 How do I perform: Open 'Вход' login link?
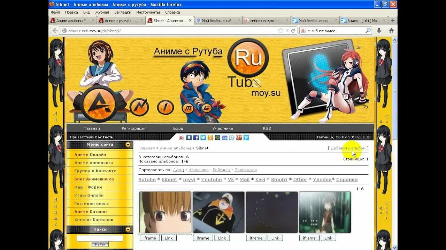coord(178,128)
